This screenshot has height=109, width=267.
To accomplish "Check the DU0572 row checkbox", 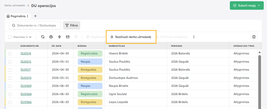I will 10,62.
